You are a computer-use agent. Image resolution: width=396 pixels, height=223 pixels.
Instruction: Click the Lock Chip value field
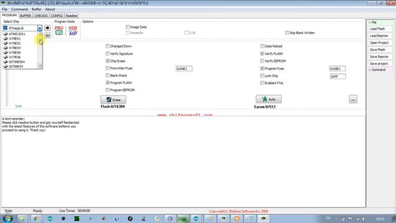[338, 77]
